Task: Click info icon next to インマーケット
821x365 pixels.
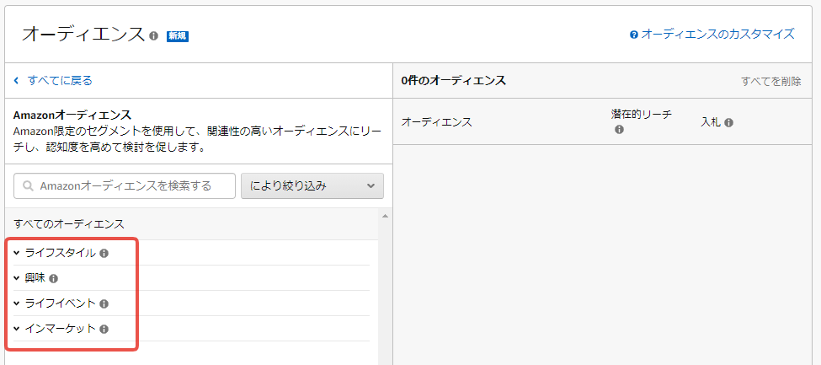Action: [104, 329]
